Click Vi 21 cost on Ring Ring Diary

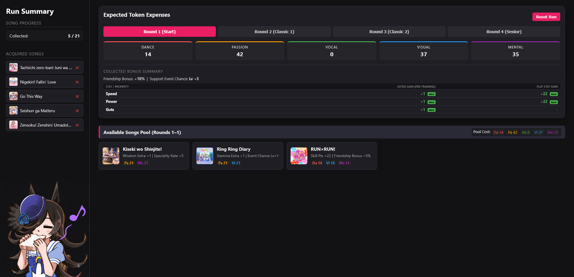tap(236, 163)
